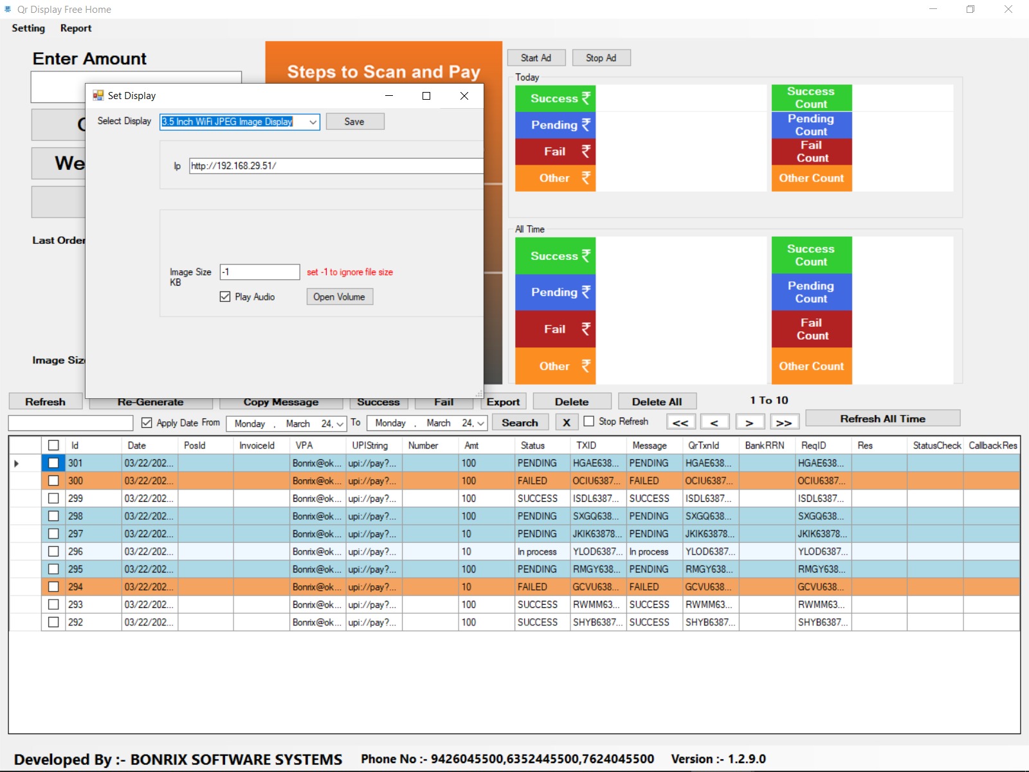Click the All Time Success Count tile
1029x772 pixels.
811,255
